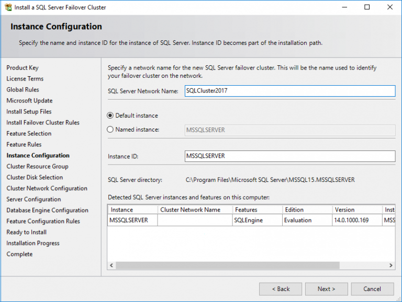Click the SQL Server installer title bar icon
The width and height of the screenshot is (402, 302).
coord(8,7)
